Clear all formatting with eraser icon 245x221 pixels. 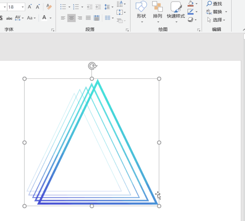coord(49,7)
